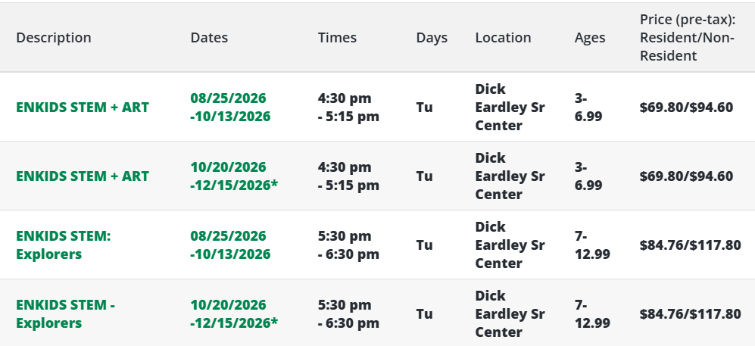The width and height of the screenshot is (755, 346).
Task: Select the Days column header
Action: tap(432, 38)
